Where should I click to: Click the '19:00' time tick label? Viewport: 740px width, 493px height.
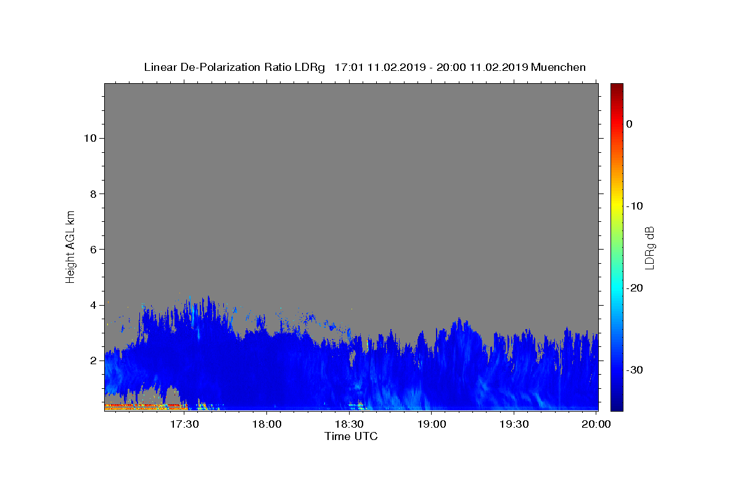[x=431, y=424]
